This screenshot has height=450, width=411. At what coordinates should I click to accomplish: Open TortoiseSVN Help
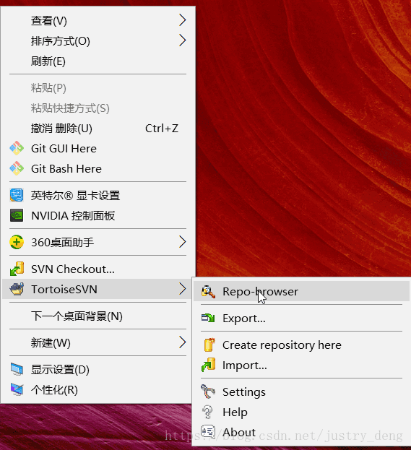tap(301, 412)
